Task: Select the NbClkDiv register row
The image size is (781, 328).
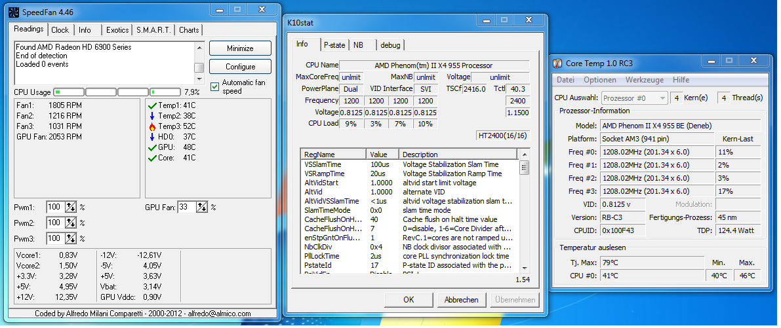Action: (x=409, y=247)
